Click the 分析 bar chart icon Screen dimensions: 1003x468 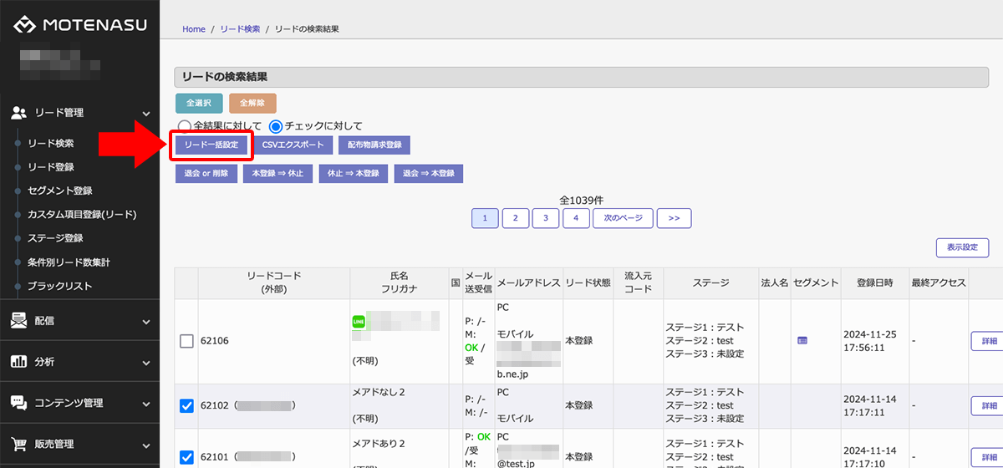pos(18,361)
